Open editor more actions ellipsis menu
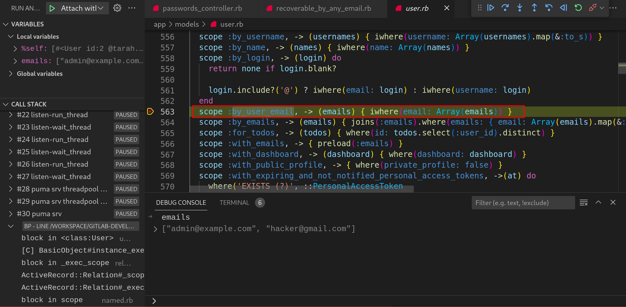This screenshot has width=626, height=307. (613, 8)
